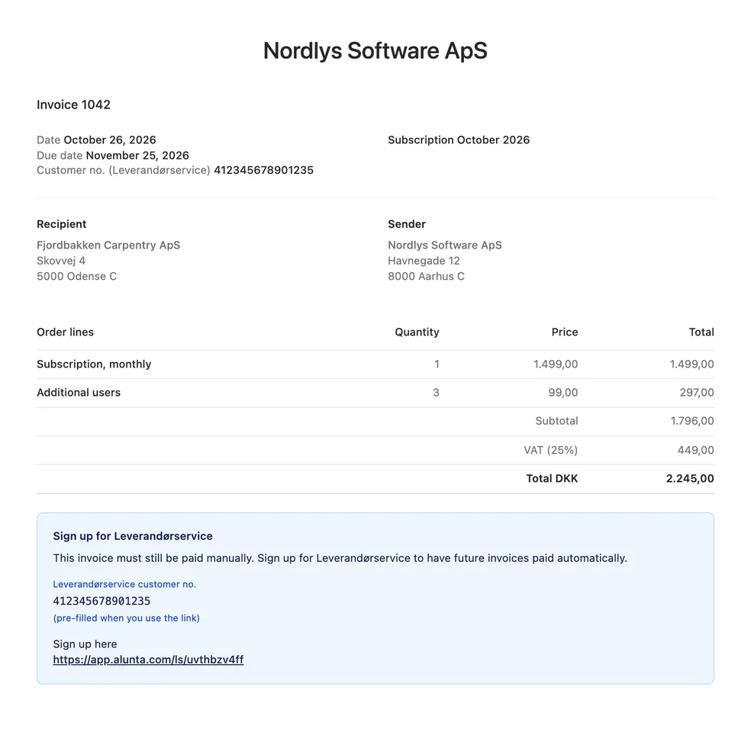
Task: Click line total 297,00
Action: coord(697,393)
